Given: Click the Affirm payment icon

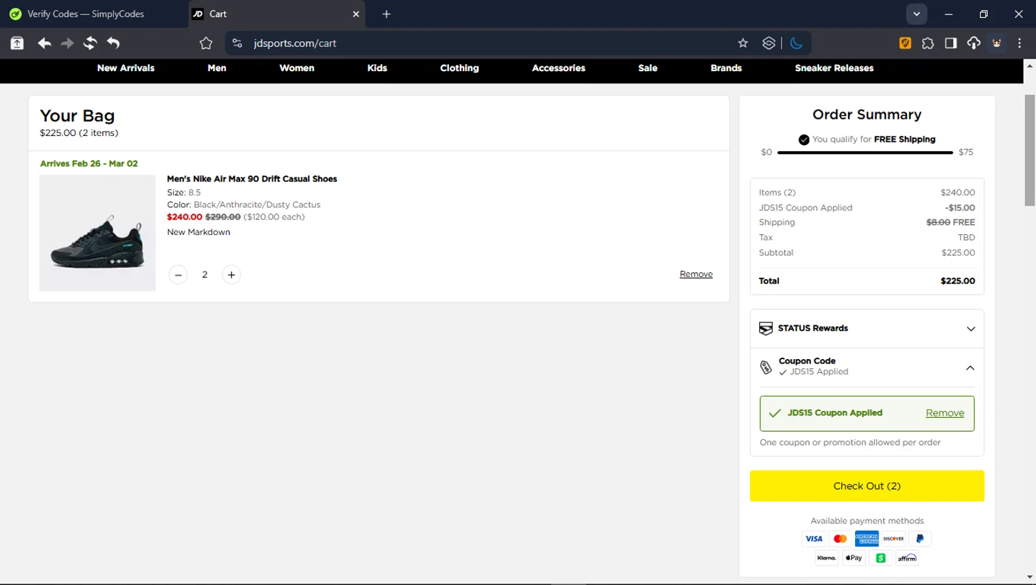Looking at the screenshot, I should tap(907, 558).
